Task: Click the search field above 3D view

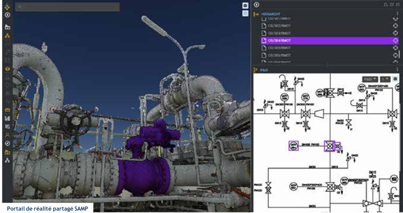Action: 67,7
